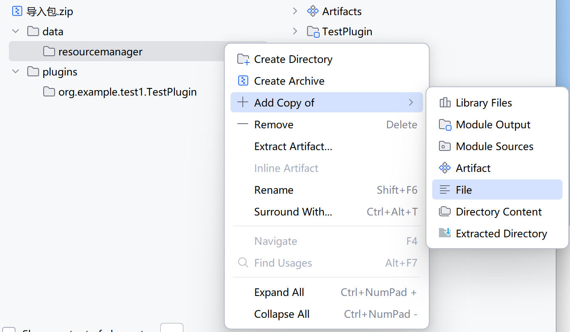
Task: Click the Create Directory folder icon
Action: (x=243, y=59)
